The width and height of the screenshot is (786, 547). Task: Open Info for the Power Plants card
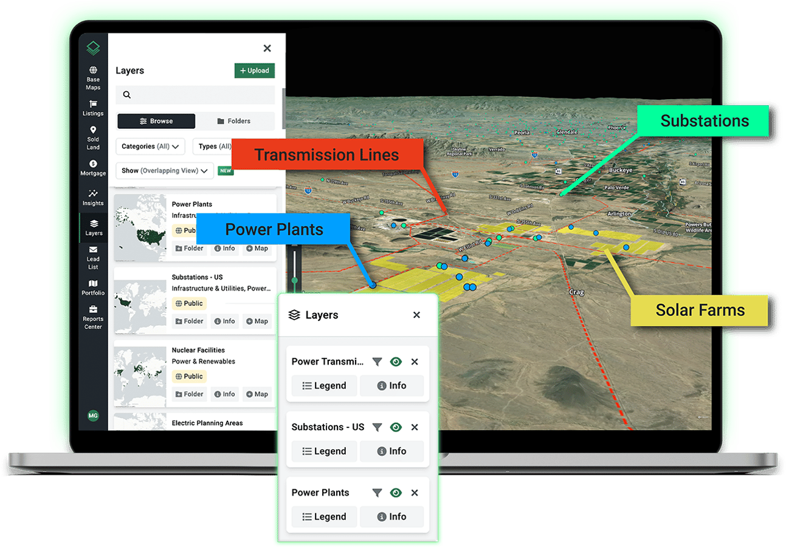tap(224, 249)
